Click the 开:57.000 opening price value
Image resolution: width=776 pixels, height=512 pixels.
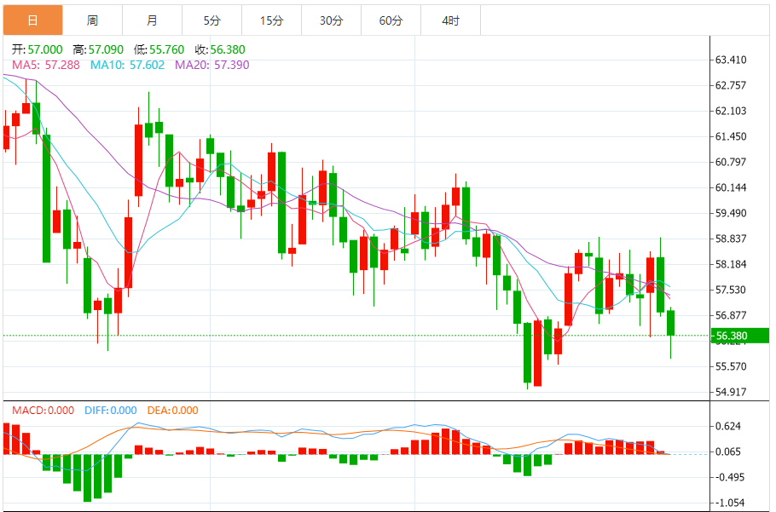(x=38, y=49)
